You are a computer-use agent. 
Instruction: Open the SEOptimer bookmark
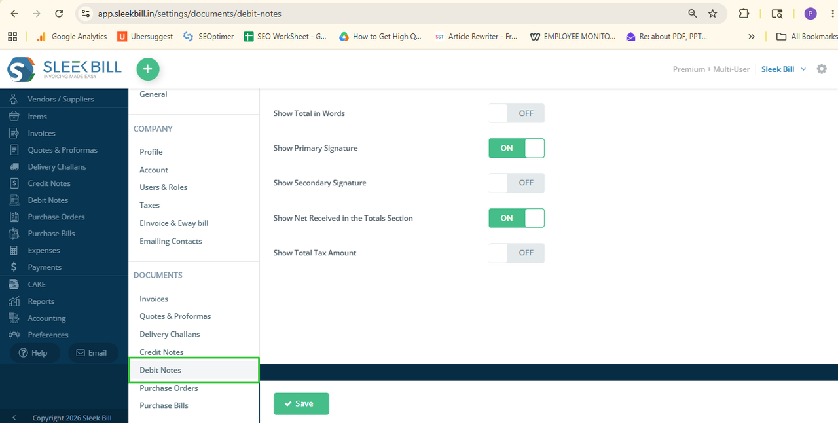tap(209, 37)
